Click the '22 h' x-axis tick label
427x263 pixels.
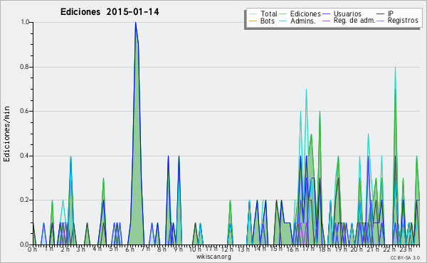click(389, 249)
